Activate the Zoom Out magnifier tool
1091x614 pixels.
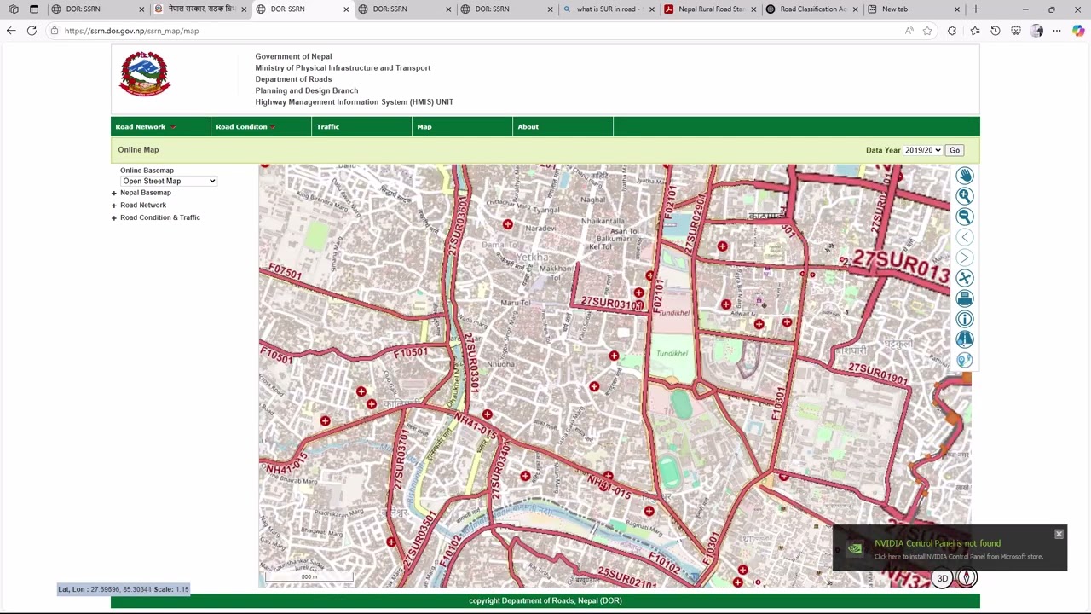pos(965,217)
